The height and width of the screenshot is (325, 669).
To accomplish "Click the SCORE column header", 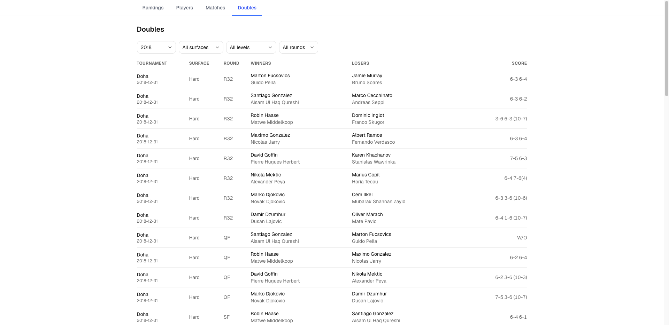I will pyautogui.click(x=519, y=63).
